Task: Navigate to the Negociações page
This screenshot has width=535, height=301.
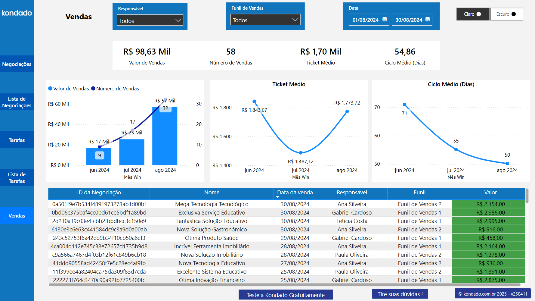Action: point(17,64)
